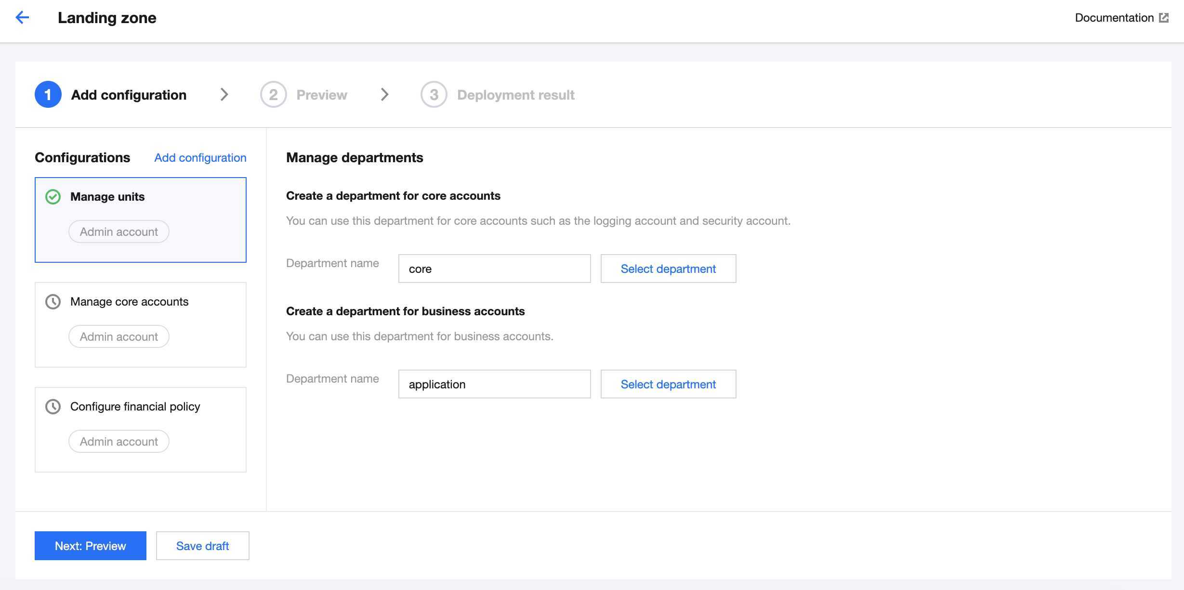This screenshot has height=590, width=1184.
Task: Click chevron after Preview step
Action: click(x=384, y=95)
